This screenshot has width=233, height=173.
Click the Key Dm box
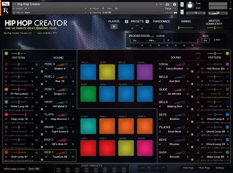click(x=206, y=41)
